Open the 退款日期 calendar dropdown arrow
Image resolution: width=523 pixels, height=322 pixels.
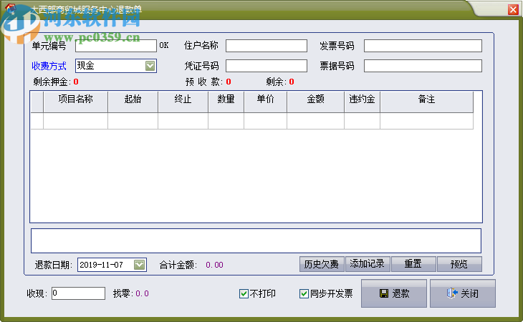point(139,265)
